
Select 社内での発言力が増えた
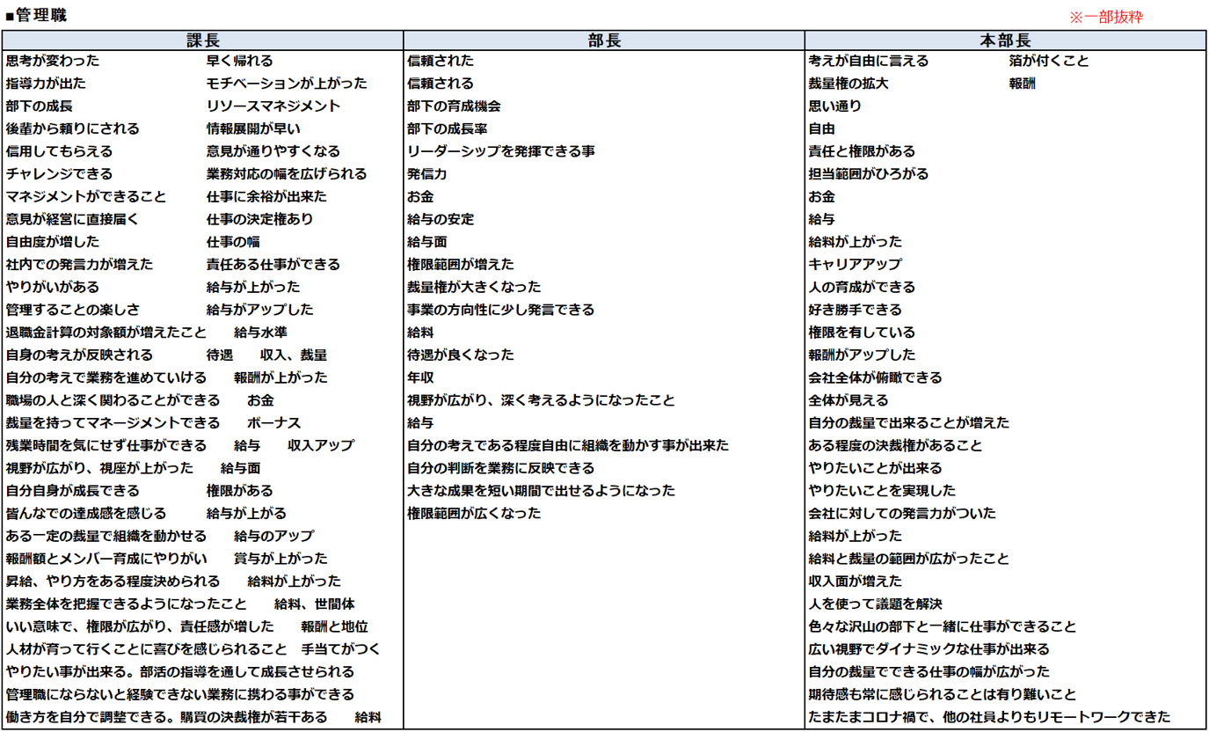pos(79,265)
